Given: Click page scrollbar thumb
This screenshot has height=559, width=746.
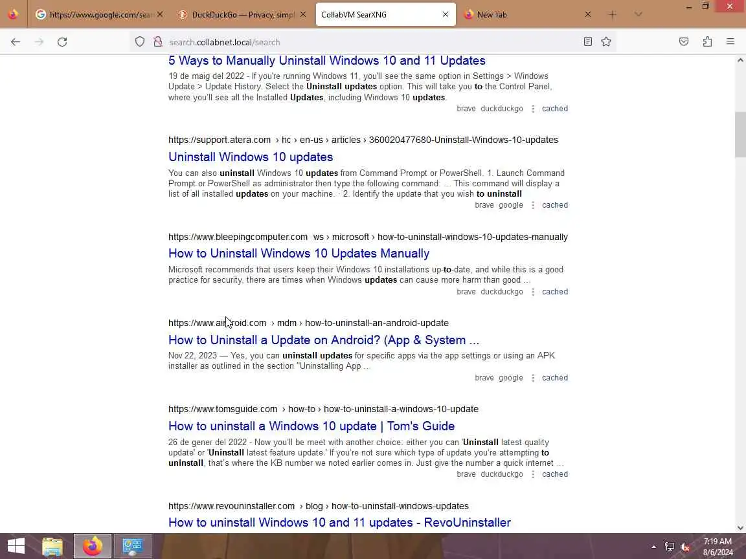Looking at the screenshot, I should tap(740, 135).
